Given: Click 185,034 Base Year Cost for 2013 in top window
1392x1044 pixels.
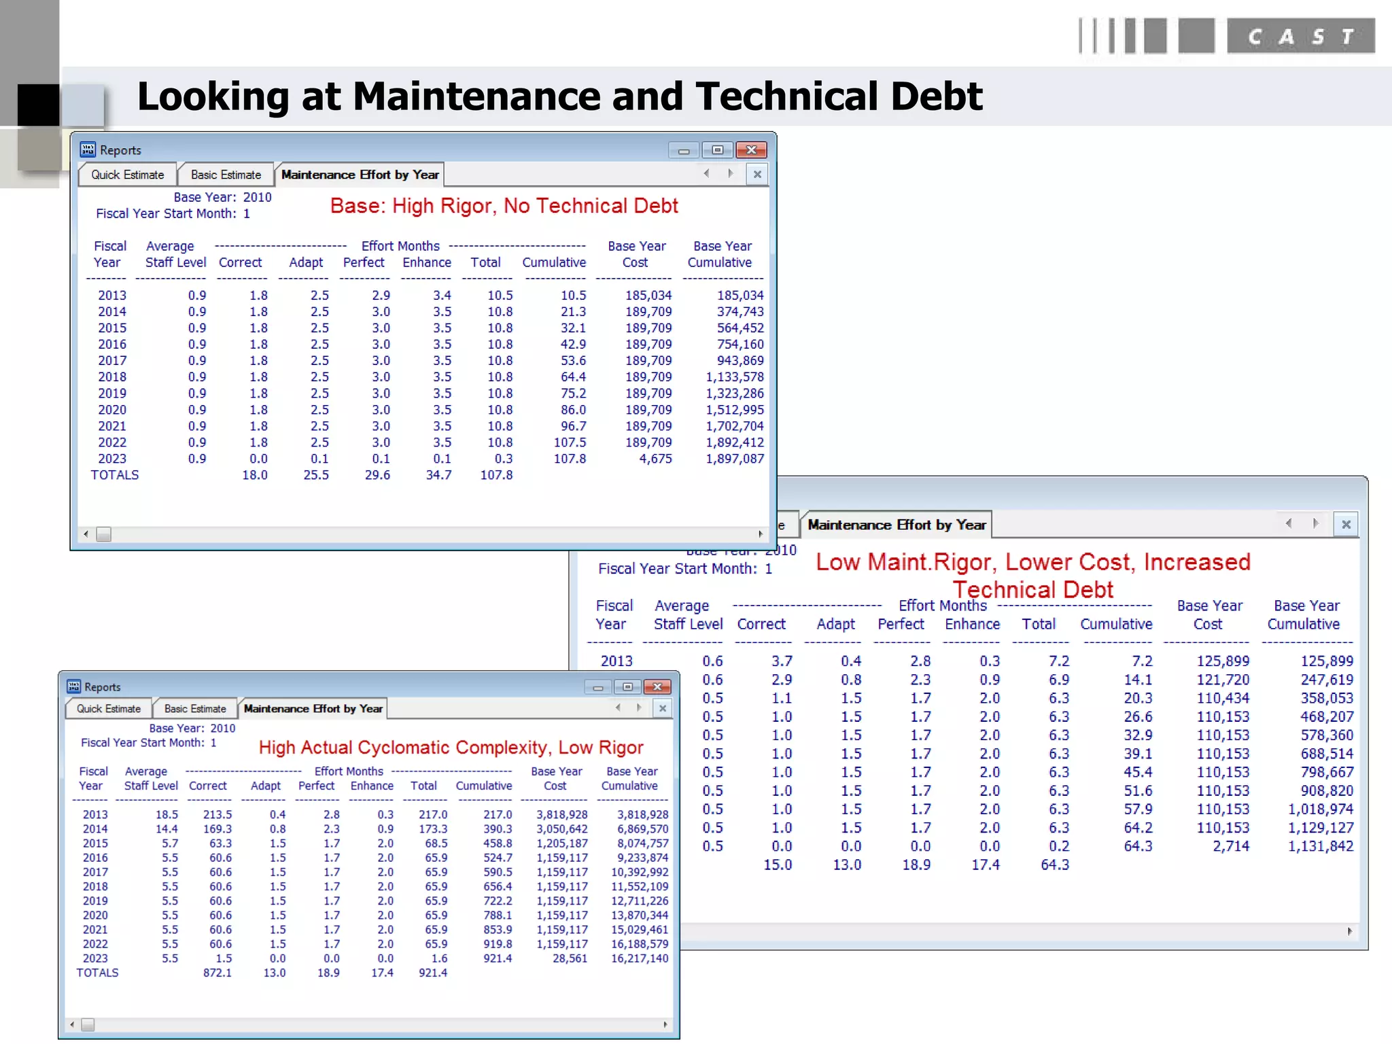Looking at the screenshot, I should coord(648,296).
